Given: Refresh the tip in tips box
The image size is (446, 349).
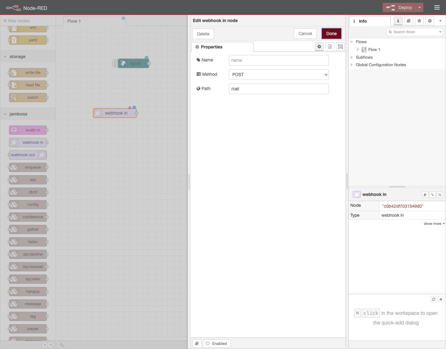Looking at the screenshot, I should pos(434,299).
